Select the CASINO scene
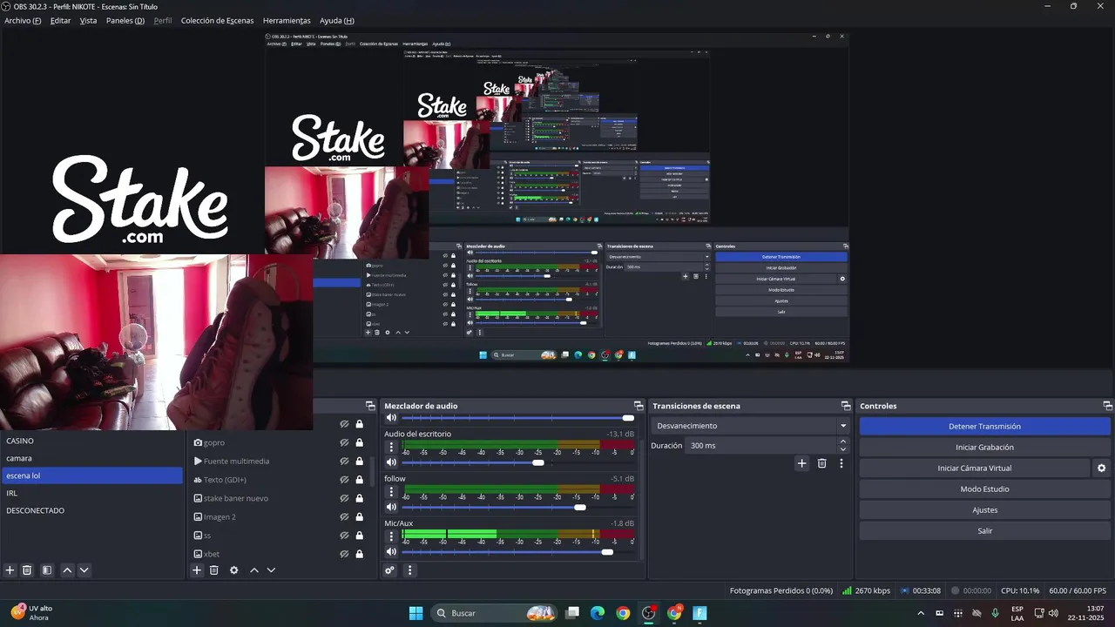 92,441
